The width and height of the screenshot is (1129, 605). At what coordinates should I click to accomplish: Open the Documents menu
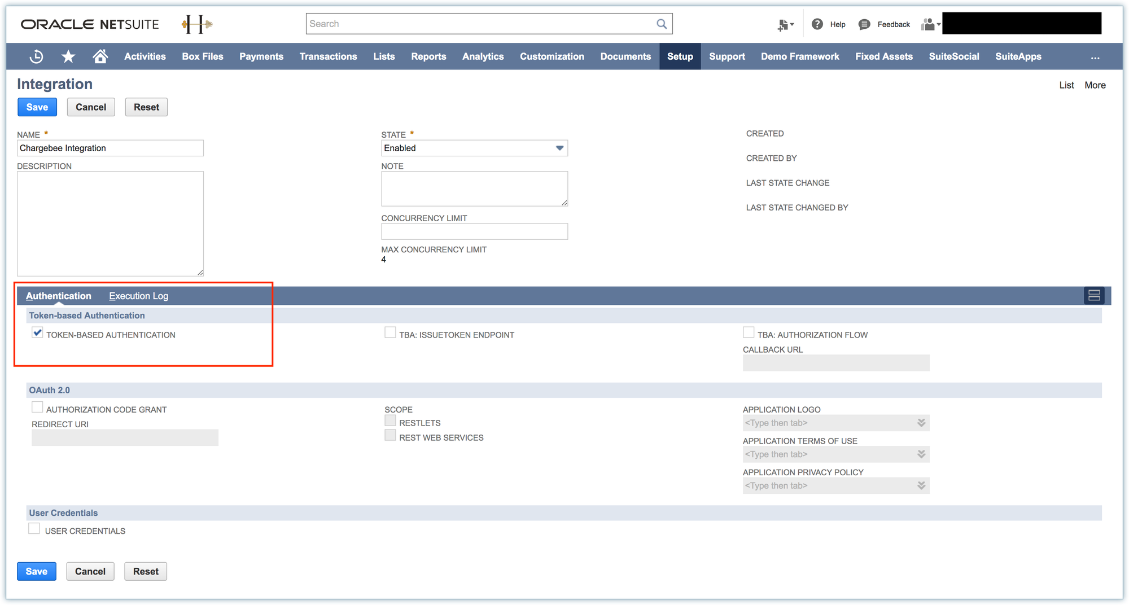(625, 56)
